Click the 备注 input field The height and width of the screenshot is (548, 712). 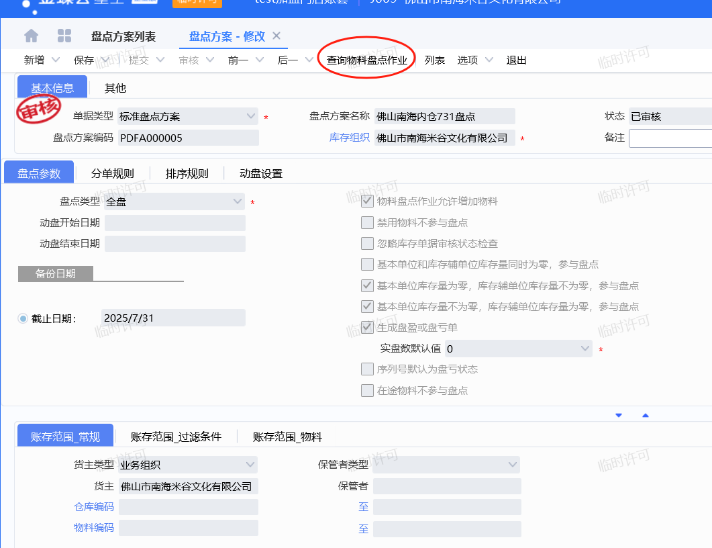coord(670,138)
